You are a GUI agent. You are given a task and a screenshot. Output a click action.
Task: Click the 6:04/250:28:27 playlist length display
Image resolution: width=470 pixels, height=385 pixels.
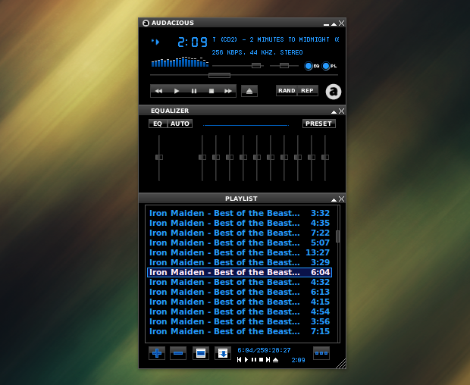click(264, 350)
